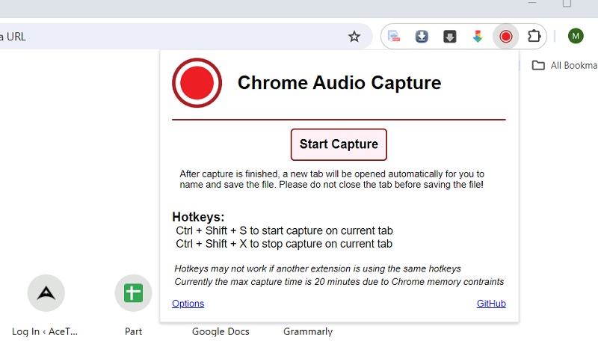Toggle the Chrome Audio Capture toolbar icon

506,37
